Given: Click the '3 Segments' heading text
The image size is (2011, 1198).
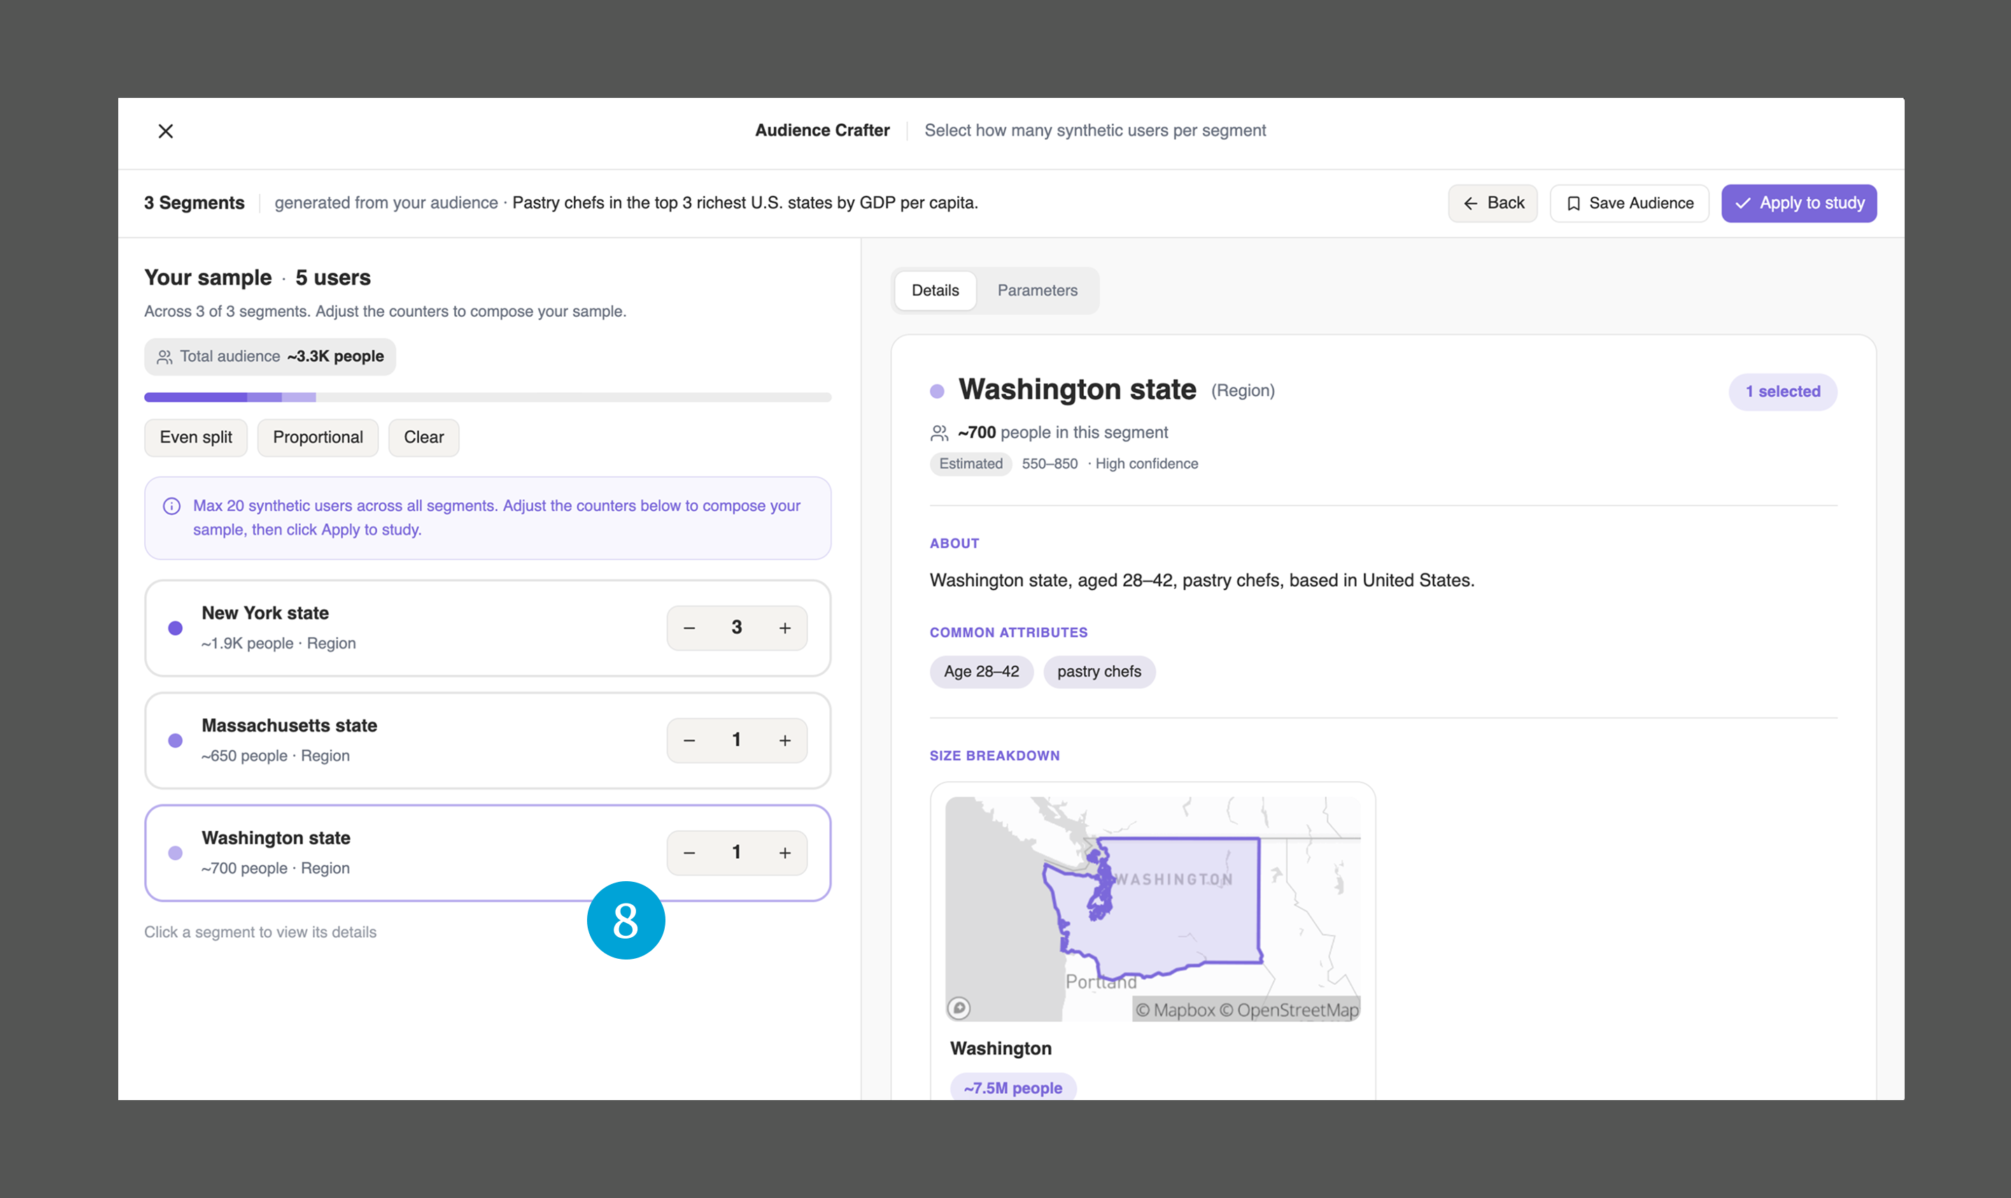Looking at the screenshot, I should coord(194,204).
